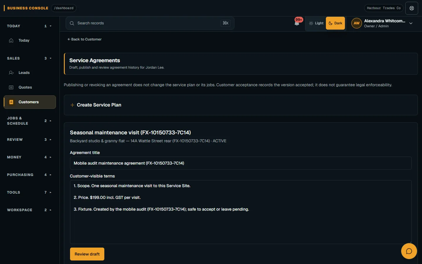Click the ⌘K shortcut badge

point(226,23)
